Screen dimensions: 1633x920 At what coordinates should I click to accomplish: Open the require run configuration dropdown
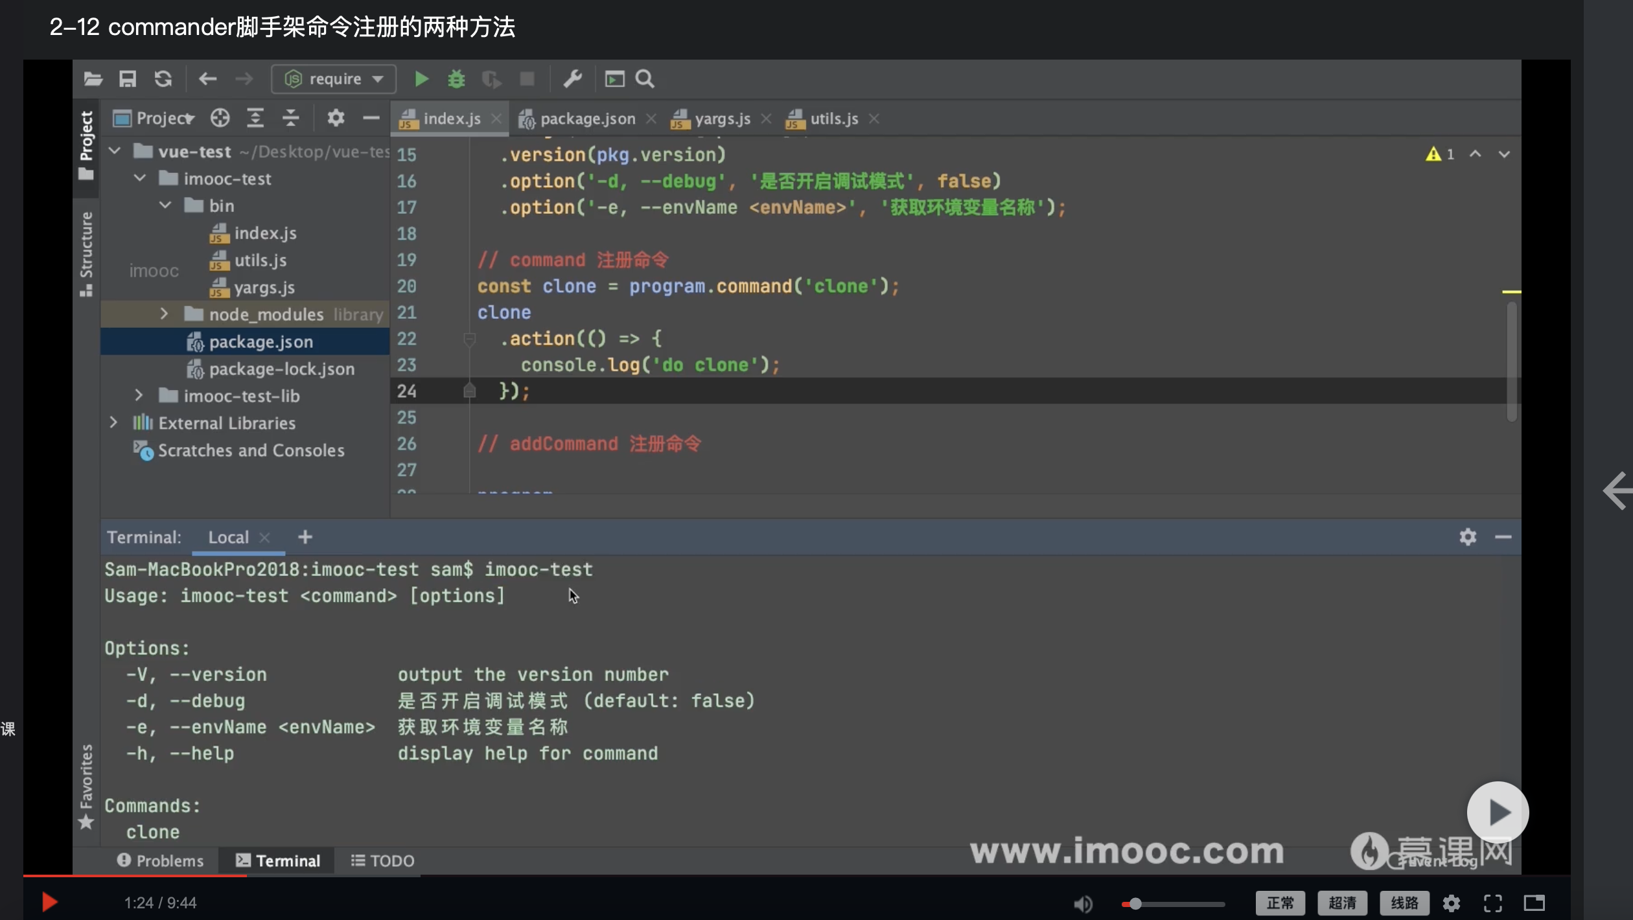click(x=334, y=79)
